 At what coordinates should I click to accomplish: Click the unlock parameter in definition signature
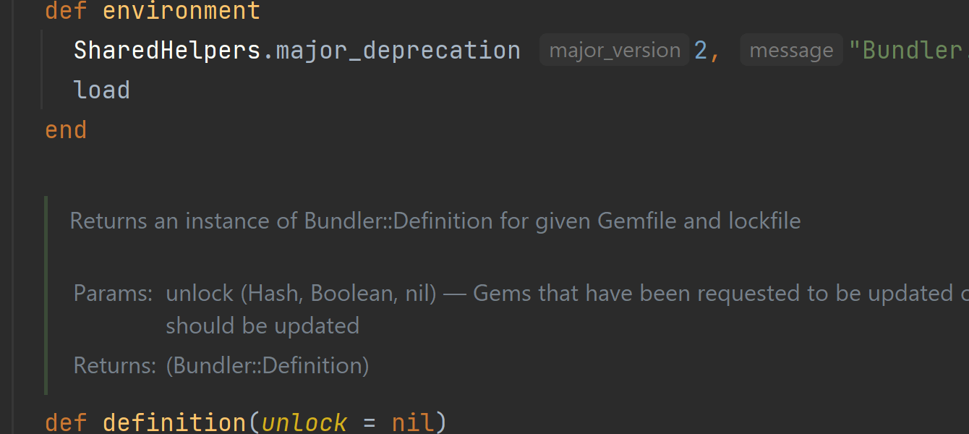pyautogui.click(x=304, y=422)
